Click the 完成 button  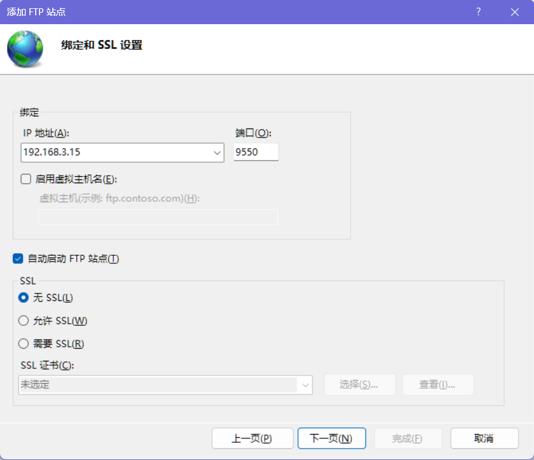(x=408, y=438)
